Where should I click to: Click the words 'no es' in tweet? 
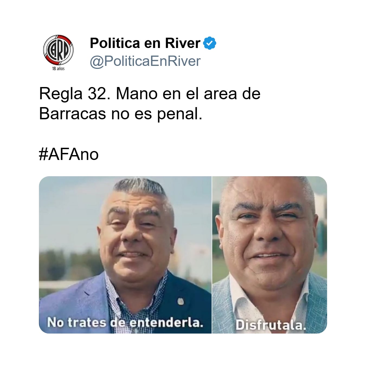[x=132, y=114]
